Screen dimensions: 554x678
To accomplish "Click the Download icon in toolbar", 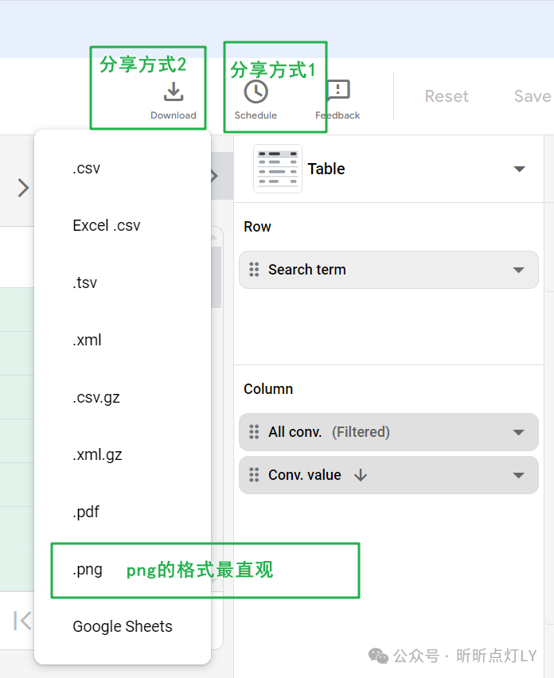I will 174,93.
